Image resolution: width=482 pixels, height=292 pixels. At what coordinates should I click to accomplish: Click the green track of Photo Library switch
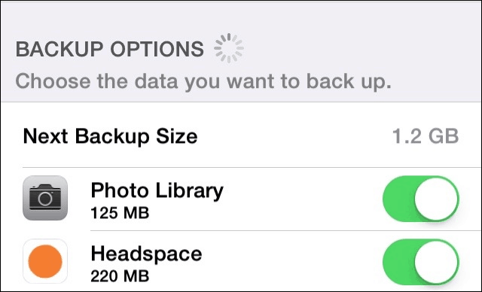pyautogui.click(x=398, y=199)
